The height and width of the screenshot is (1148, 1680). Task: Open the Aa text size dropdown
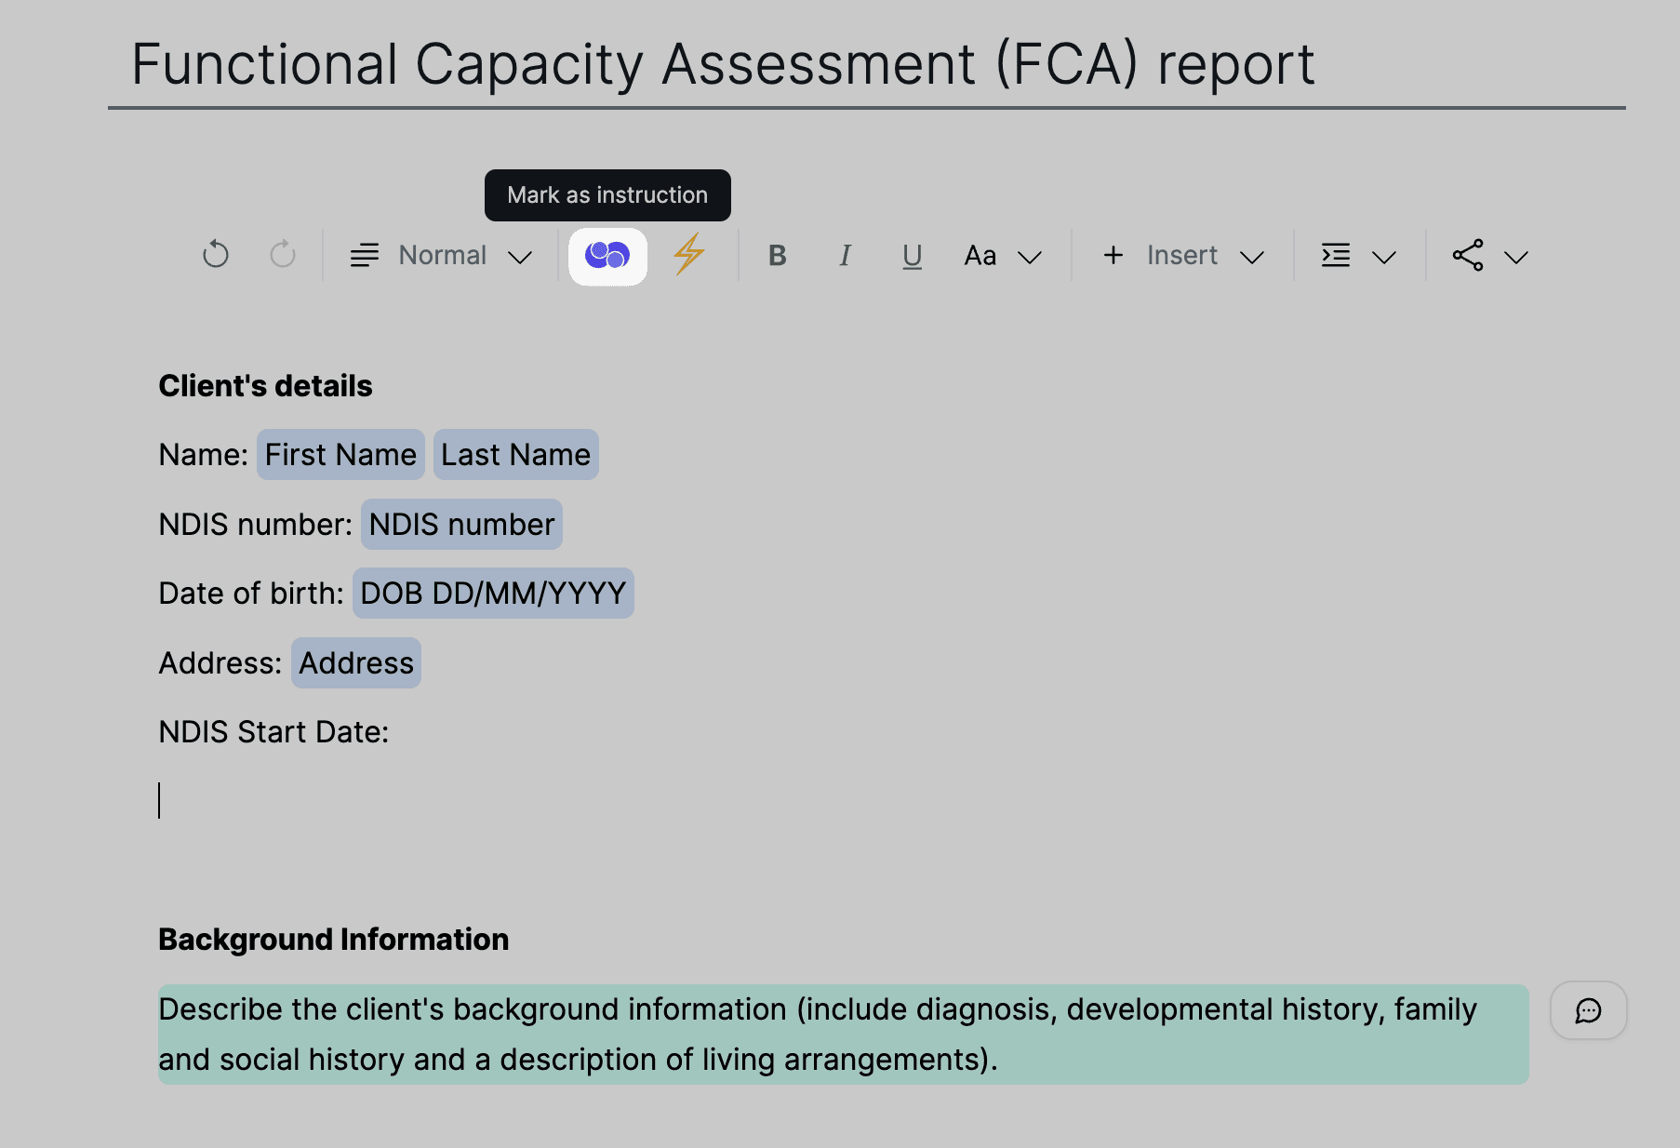pos(1002,256)
